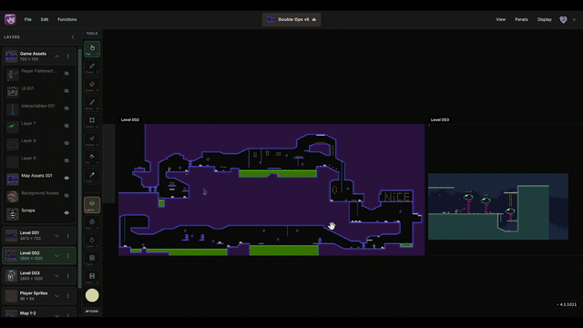Select the Player Flattened layer thumbnail

(12, 75)
